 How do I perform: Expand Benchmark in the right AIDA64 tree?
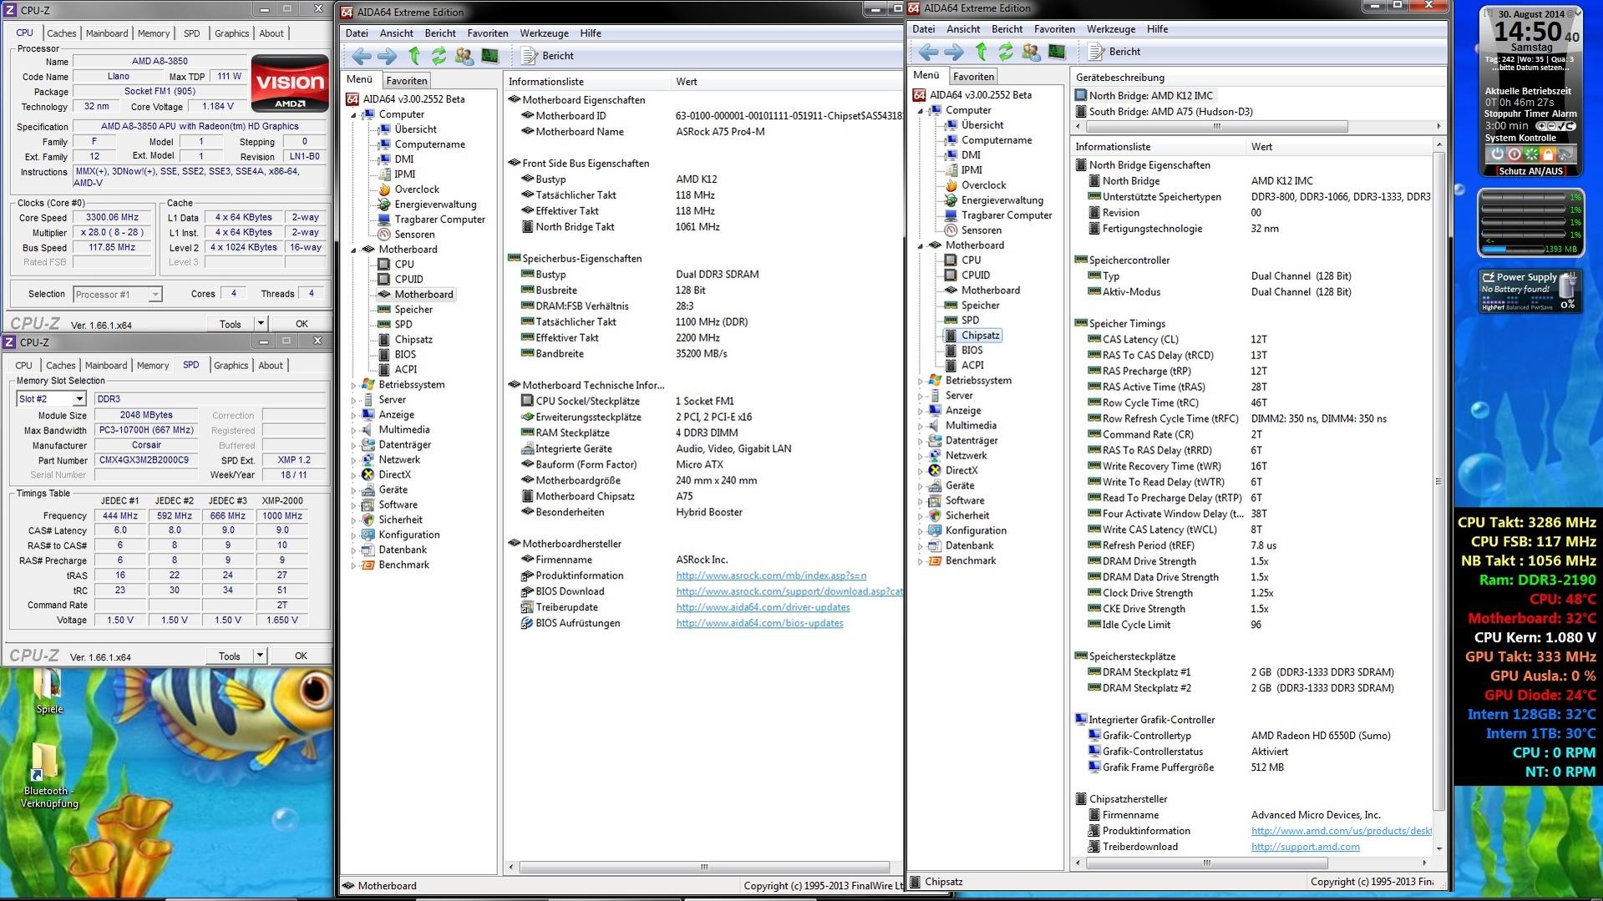(921, 561)
